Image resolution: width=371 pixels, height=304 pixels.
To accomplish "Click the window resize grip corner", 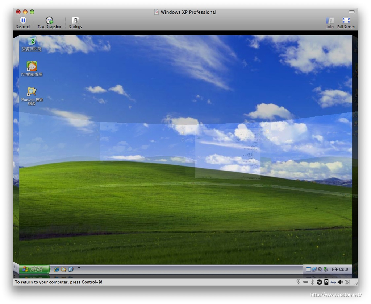I will 356,283.
